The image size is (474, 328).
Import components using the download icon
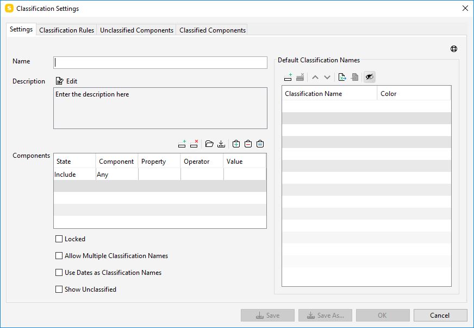coord(221,143)
